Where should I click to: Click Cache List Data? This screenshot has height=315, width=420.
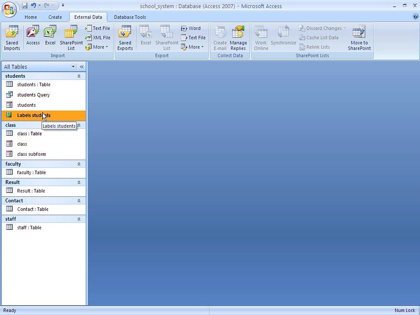click(x=318, y=38)
